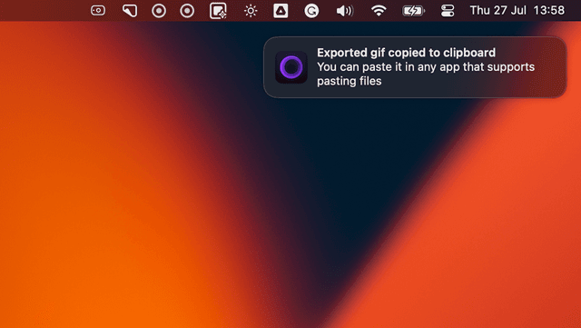Click the left circular record icon
The height and width of the screenshot is (328, 581).
tap(159, 11)
